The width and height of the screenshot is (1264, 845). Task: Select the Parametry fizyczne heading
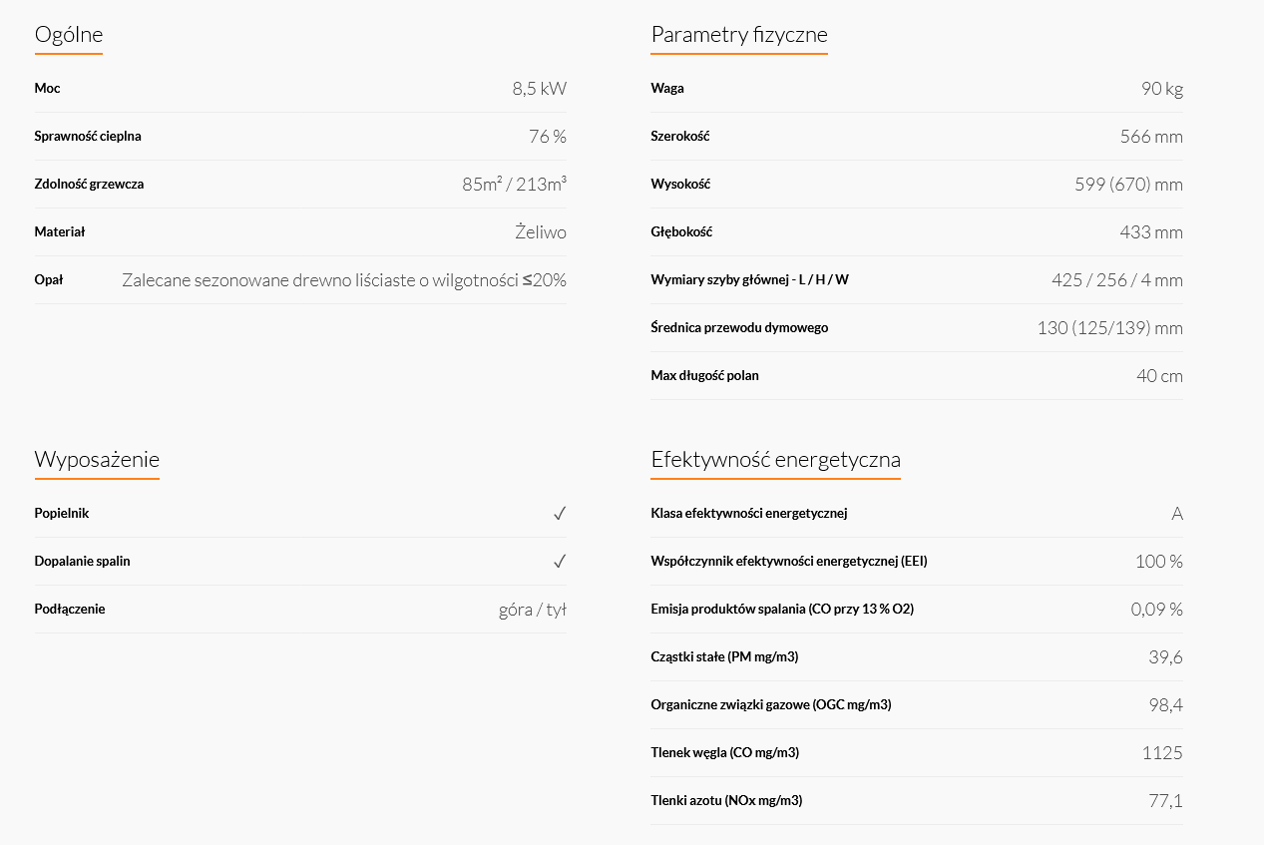pyautogui.click(x=739, y=35)
